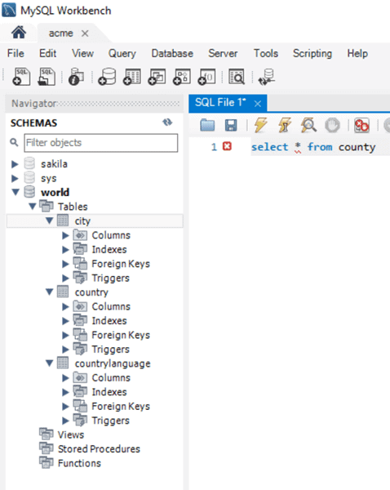This screenshot has height=490, width=390.
Task: Create a new view icon
Action: (157, 77)
